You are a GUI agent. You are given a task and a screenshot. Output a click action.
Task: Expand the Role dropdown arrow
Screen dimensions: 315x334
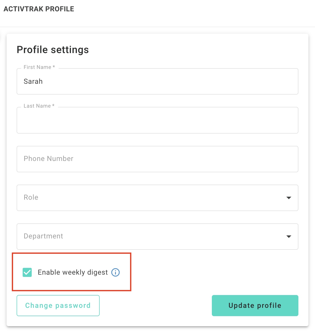tap(289, 198)
